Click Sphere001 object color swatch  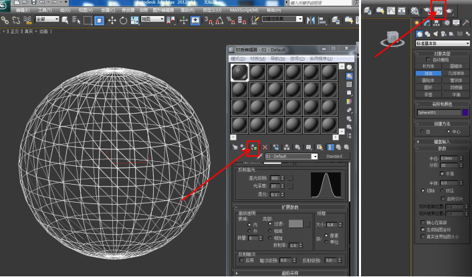[465, 112]
